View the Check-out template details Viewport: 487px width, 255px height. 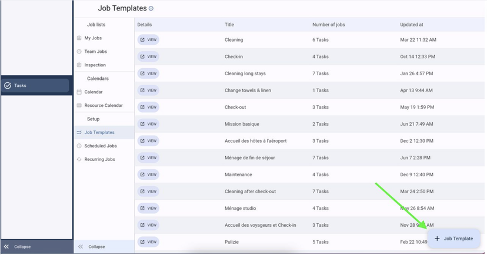148,107
